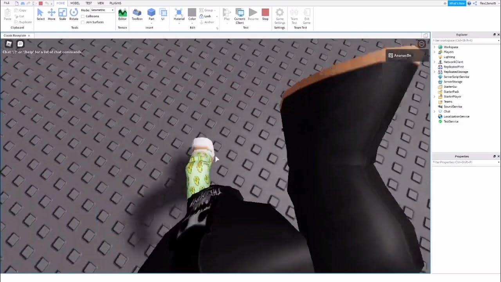This screenshot has width=501, height=282.
Task: Expand the NetworkClient tree node
Action: tap(434, 62)
